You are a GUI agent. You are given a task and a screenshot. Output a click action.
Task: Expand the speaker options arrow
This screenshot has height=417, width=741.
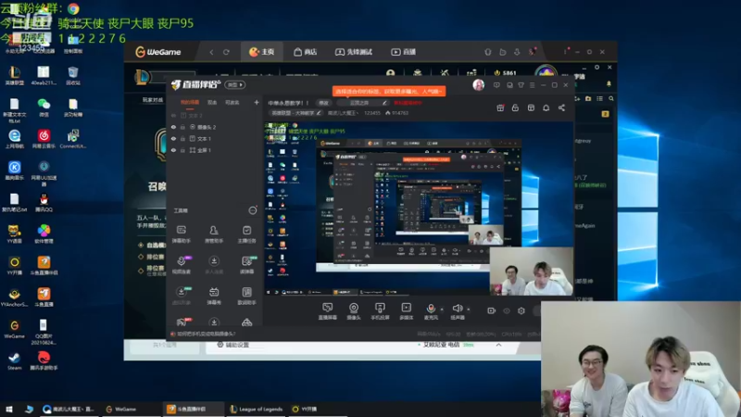469,310
